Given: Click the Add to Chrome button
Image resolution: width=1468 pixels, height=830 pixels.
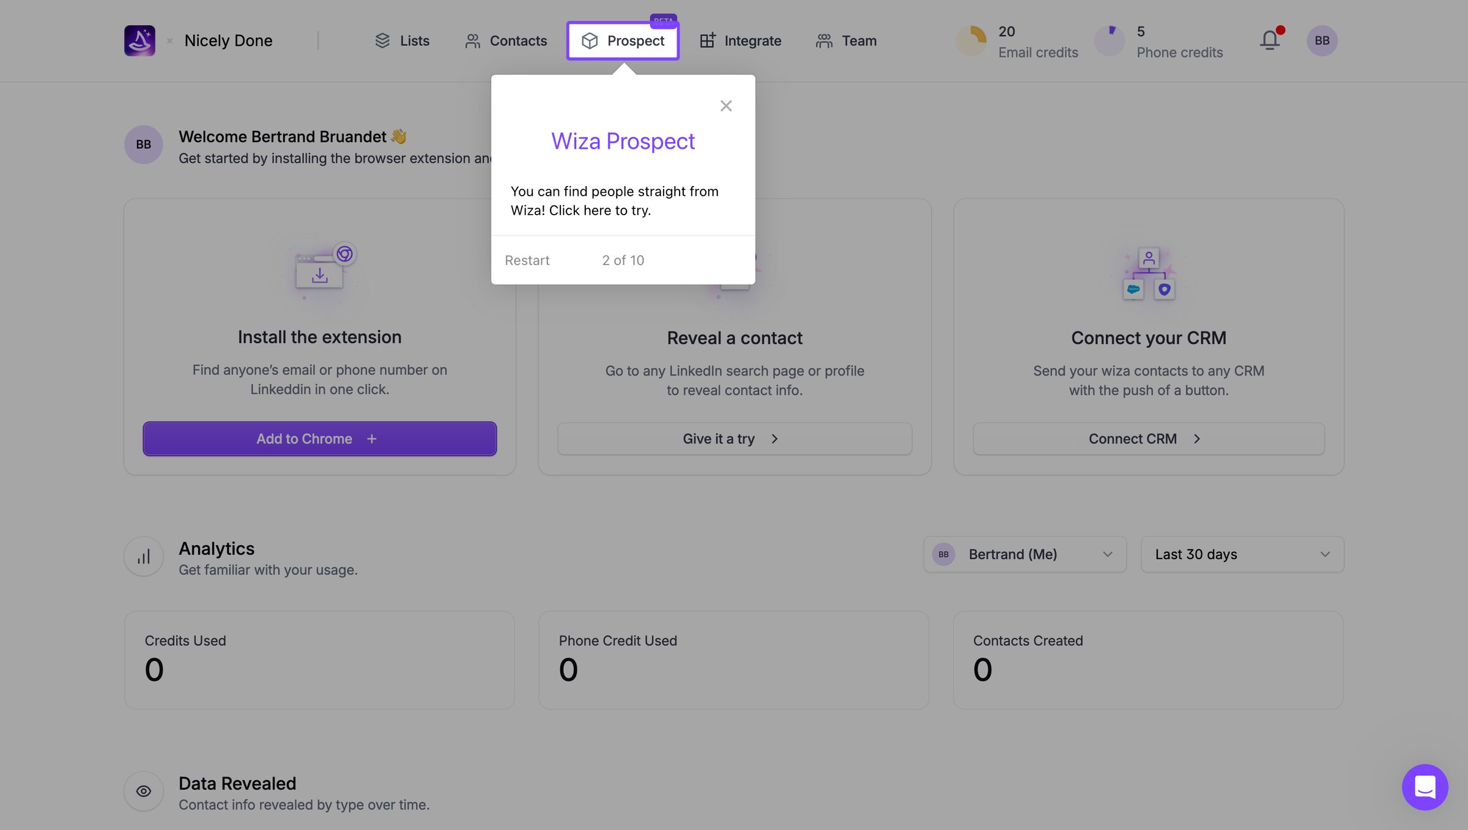Looking at the screenshot, I should tap(320, 439).
